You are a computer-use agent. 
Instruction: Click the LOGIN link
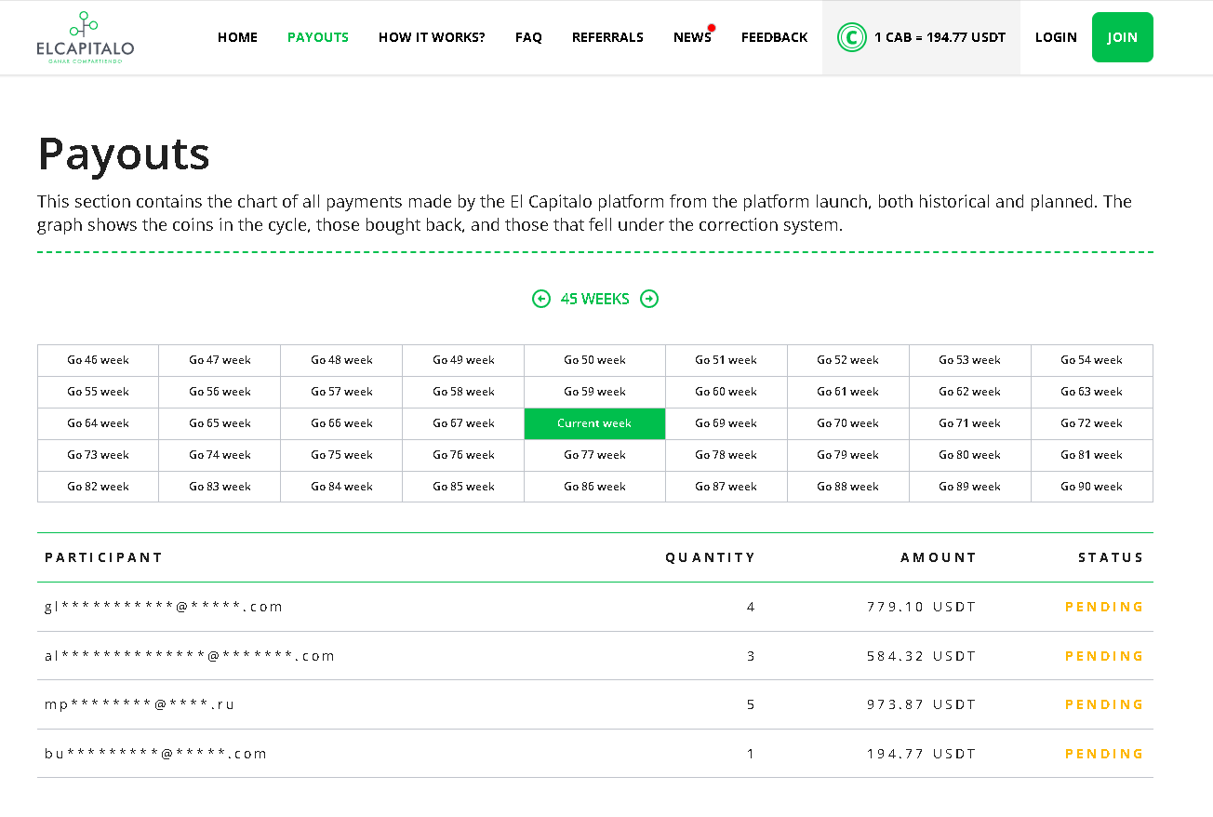[1056, 37]
